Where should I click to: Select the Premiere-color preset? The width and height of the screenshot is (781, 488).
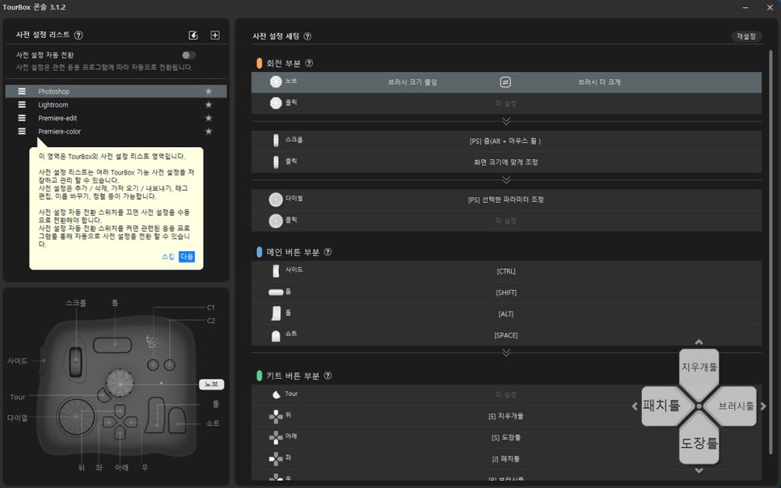(59, 132)
